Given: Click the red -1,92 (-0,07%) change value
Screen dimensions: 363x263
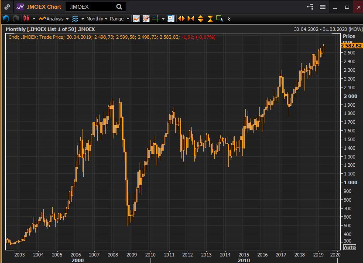Looking at the screenshot, I should tap(199, 37).
